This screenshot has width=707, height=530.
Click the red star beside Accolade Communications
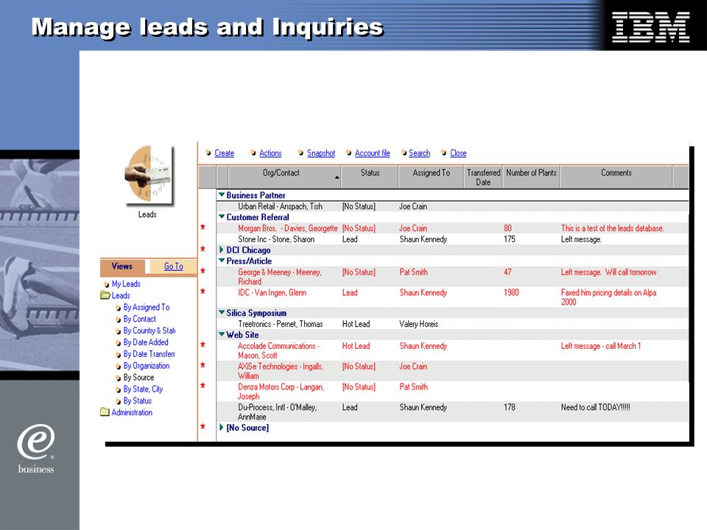pos(203,344)
